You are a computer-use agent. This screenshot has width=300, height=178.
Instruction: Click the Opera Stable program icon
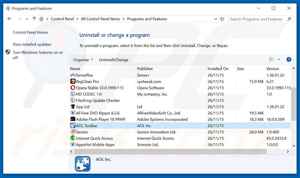tap(73, 88)
